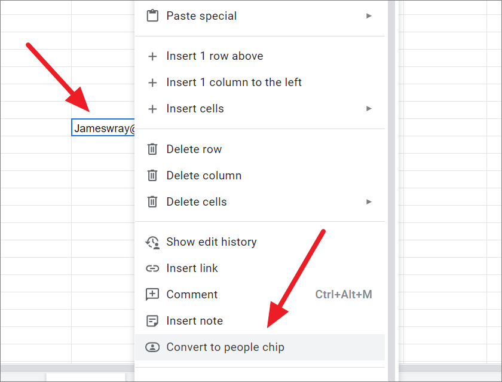502x382 pixels.
Task: Expand the Delete cells submenu
Action: point(369,201)
